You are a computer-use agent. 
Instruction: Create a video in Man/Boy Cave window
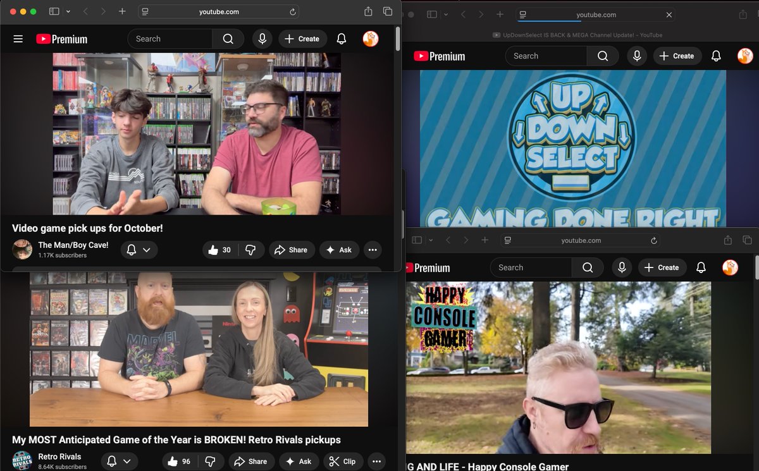point(302,39)
